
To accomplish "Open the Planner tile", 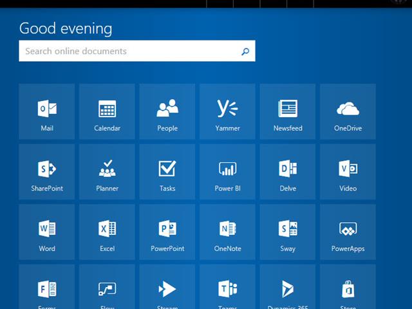I will click(x=107, y=172).
